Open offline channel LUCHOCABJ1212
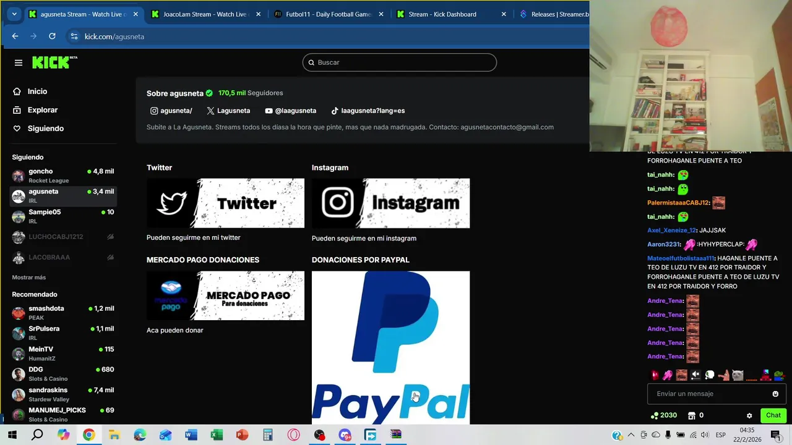Image resolution: width=792 pixels, height=445 pixels. (x=62, y=237)
